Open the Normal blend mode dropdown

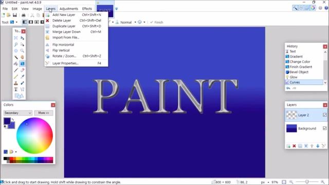tap(135, 22)
